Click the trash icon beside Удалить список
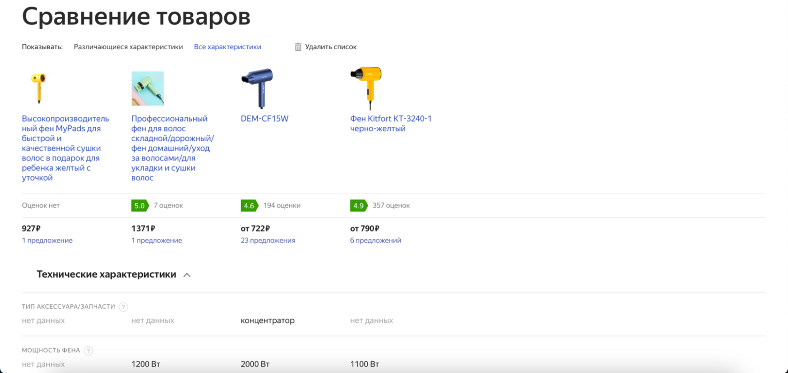The image size is (788, 373). pos(298,47)
